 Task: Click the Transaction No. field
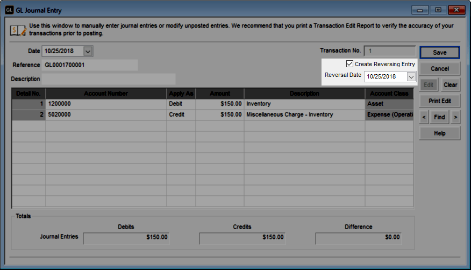point(390,51)
